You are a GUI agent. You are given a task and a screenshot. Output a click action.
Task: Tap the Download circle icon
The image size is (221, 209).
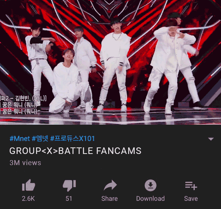coord(150,185)
